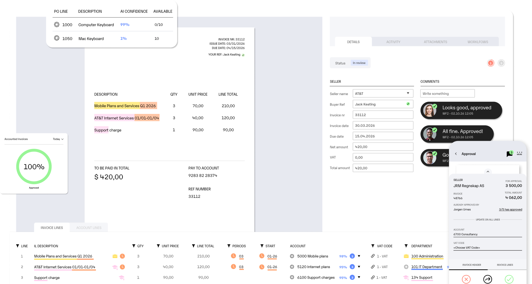Open the Today period dropdown
This screenshot has height=284, width=532.
(x=58, y=139)
